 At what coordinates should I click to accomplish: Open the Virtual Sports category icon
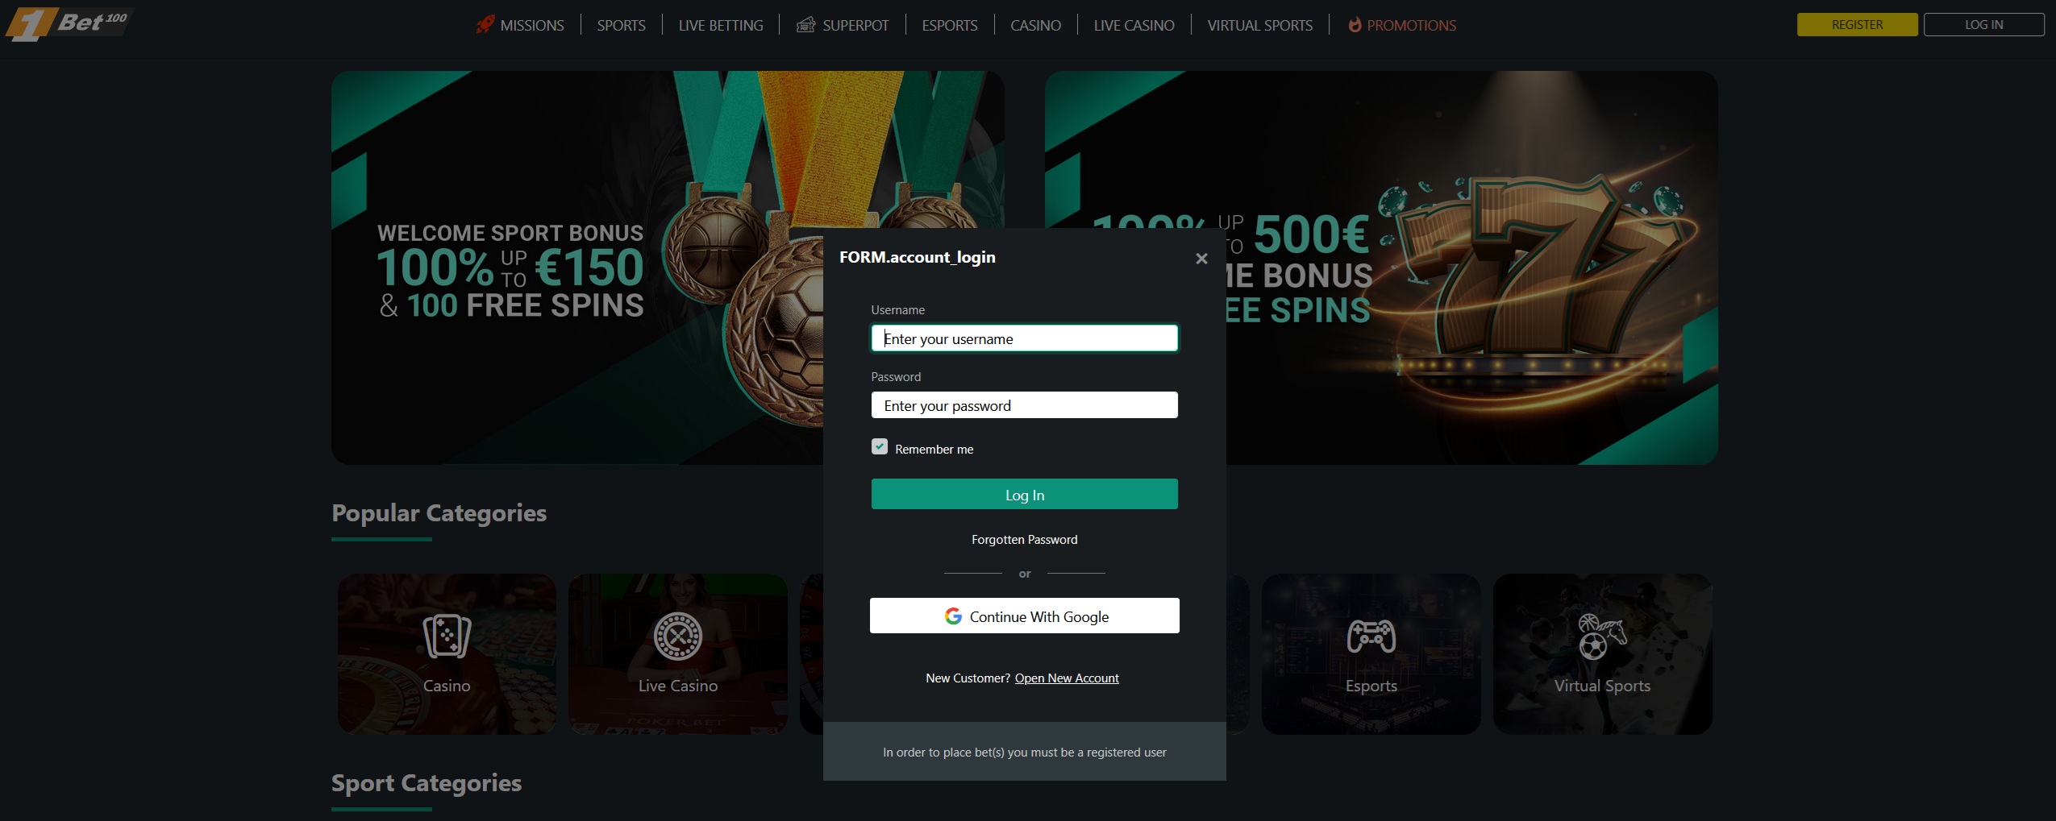[x=1602, y=636]
